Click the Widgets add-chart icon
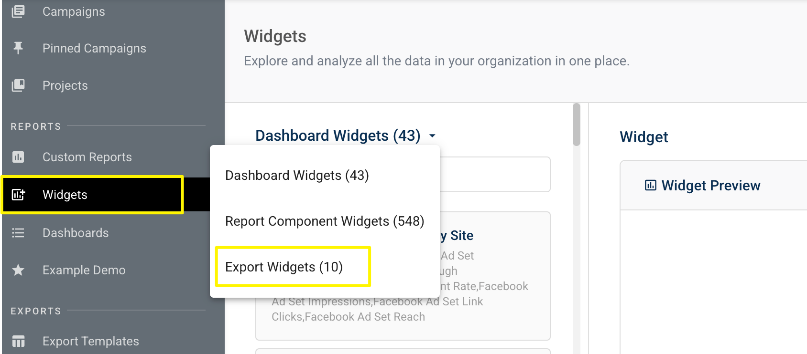Screen dimensions: 807x354 point(18,195)
